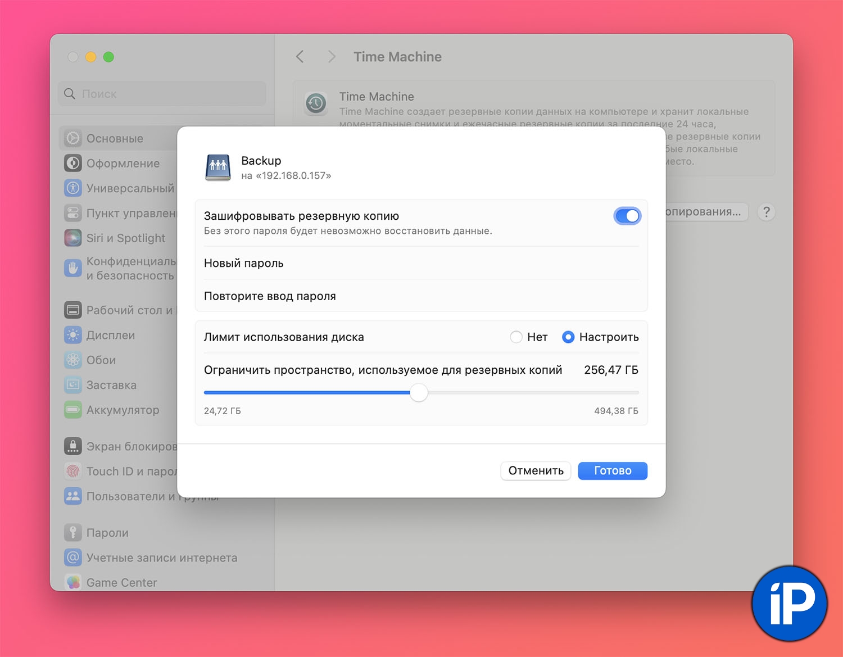This screenshot has width=843, height=657.
Task: Open Универсальный доступ icon in sidebar
Action: (73, 188)
